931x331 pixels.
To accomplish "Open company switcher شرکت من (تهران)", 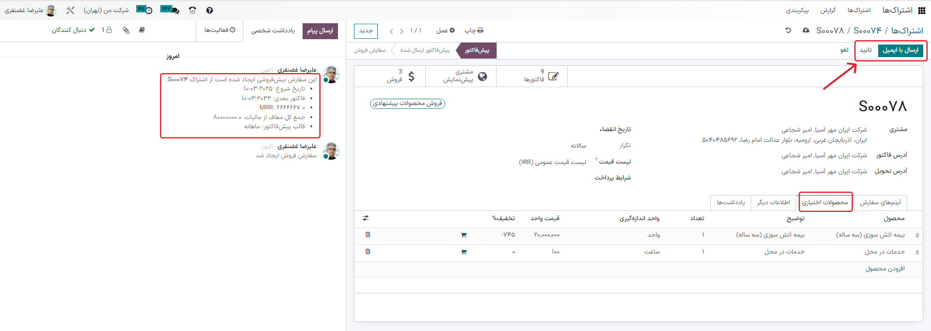I will (x=106, y=10).
